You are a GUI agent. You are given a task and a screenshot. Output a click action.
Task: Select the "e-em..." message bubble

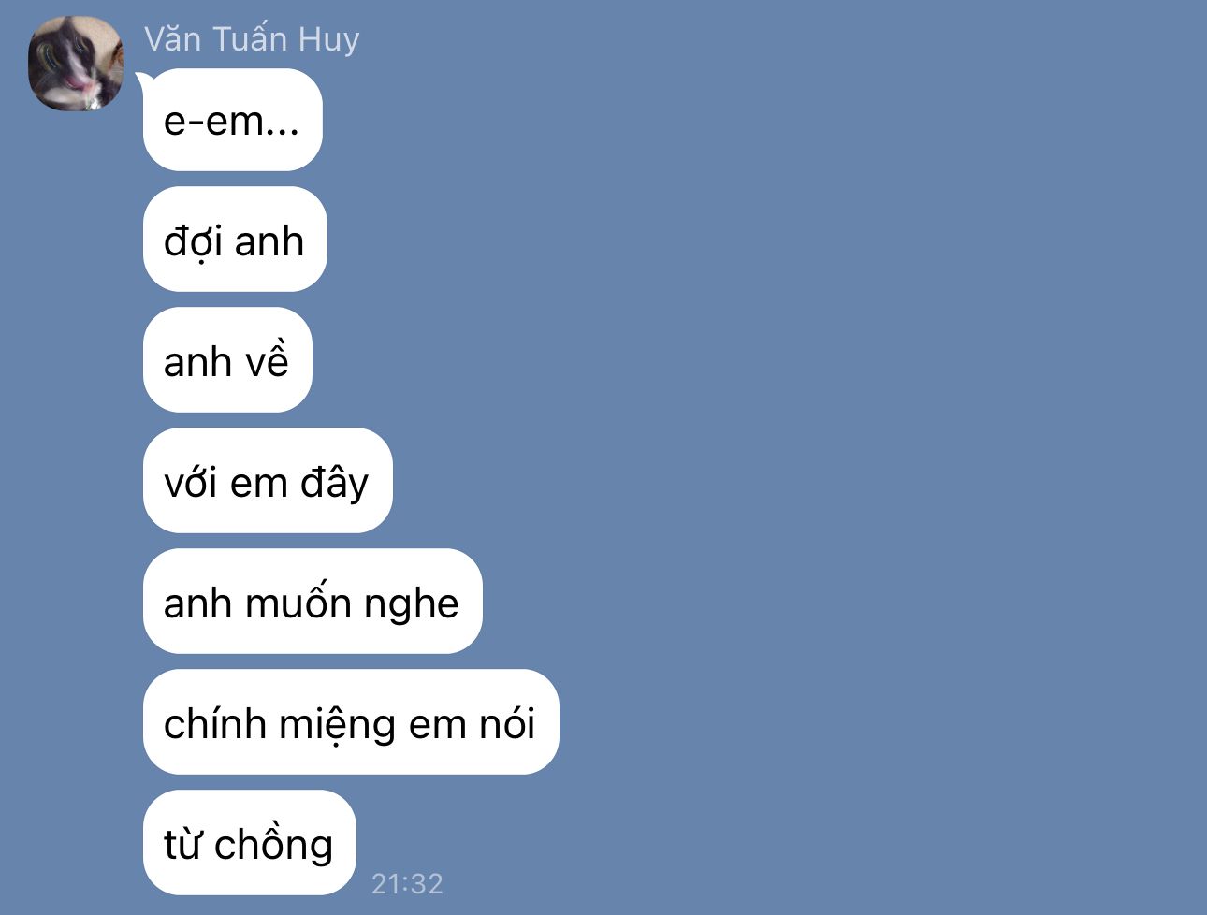(233, 120)
